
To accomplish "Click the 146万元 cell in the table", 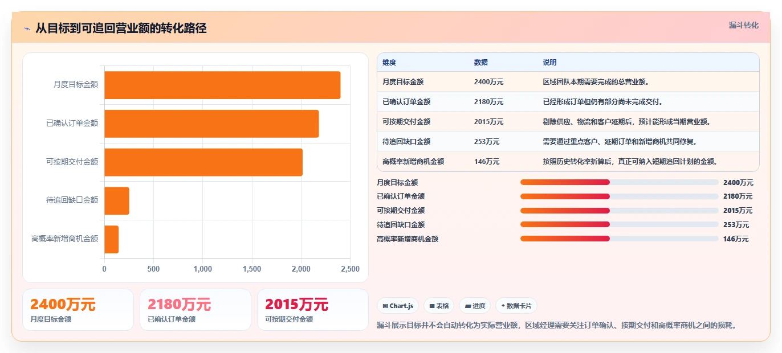I will point(487,162).
